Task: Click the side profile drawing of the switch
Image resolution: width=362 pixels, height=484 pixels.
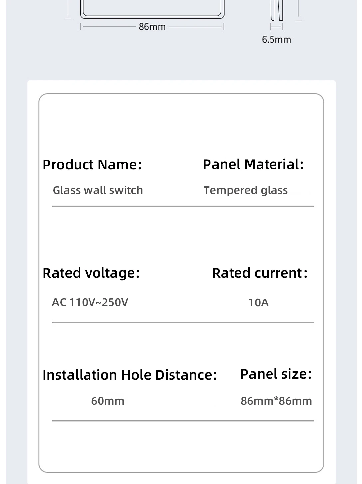Action: pyautogui.click(x=276, y=10)
